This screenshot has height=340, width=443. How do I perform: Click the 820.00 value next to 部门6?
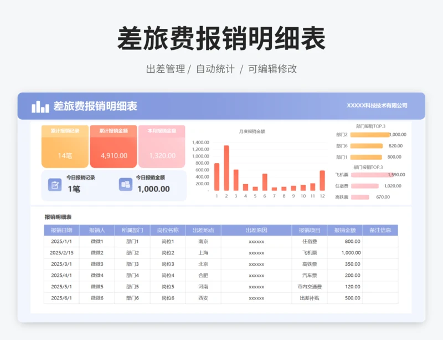click(395, 146)
